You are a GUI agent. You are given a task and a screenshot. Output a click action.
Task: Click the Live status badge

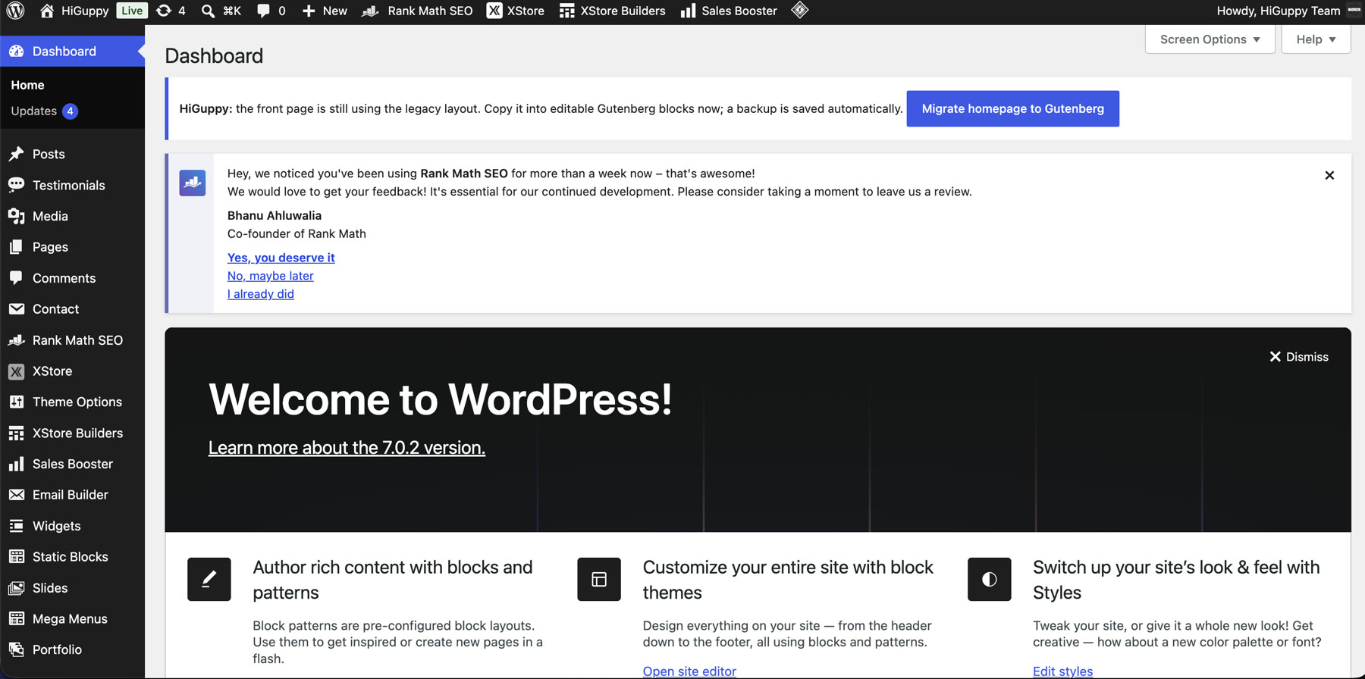[132, 11]
